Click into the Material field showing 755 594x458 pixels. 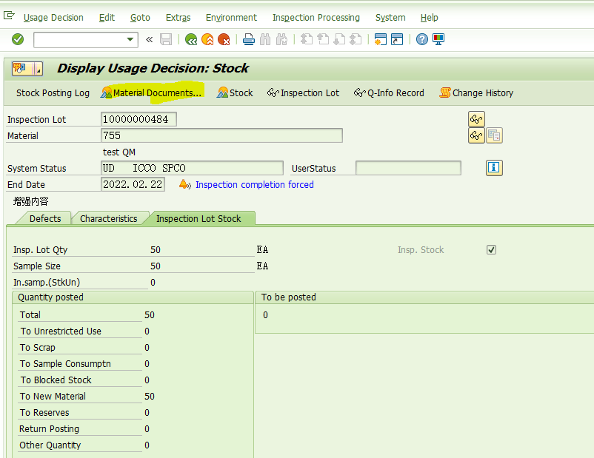pyautogui.click(x=221, y=135)
